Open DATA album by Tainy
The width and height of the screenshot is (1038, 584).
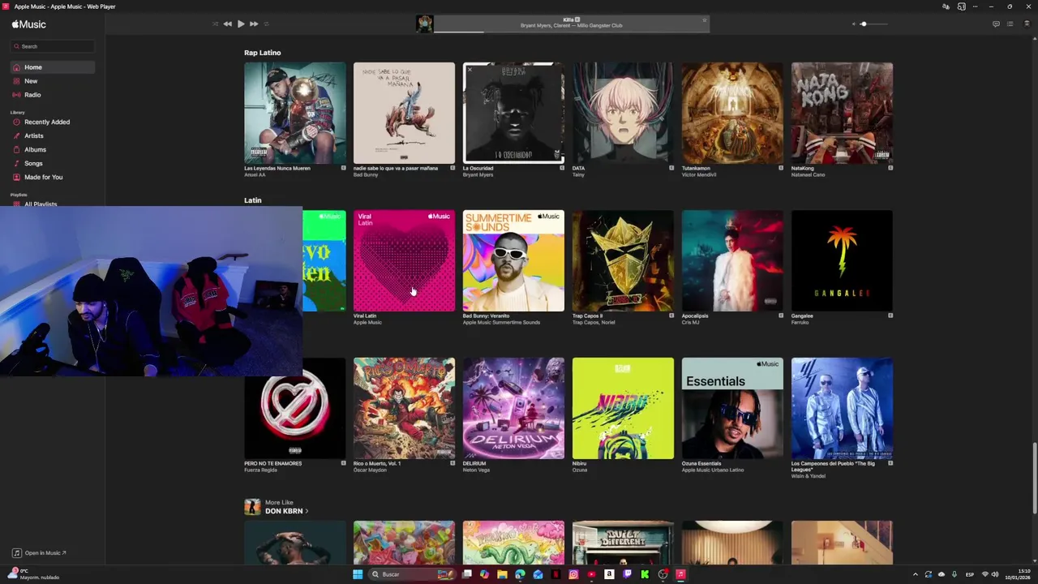coord(623,113)
